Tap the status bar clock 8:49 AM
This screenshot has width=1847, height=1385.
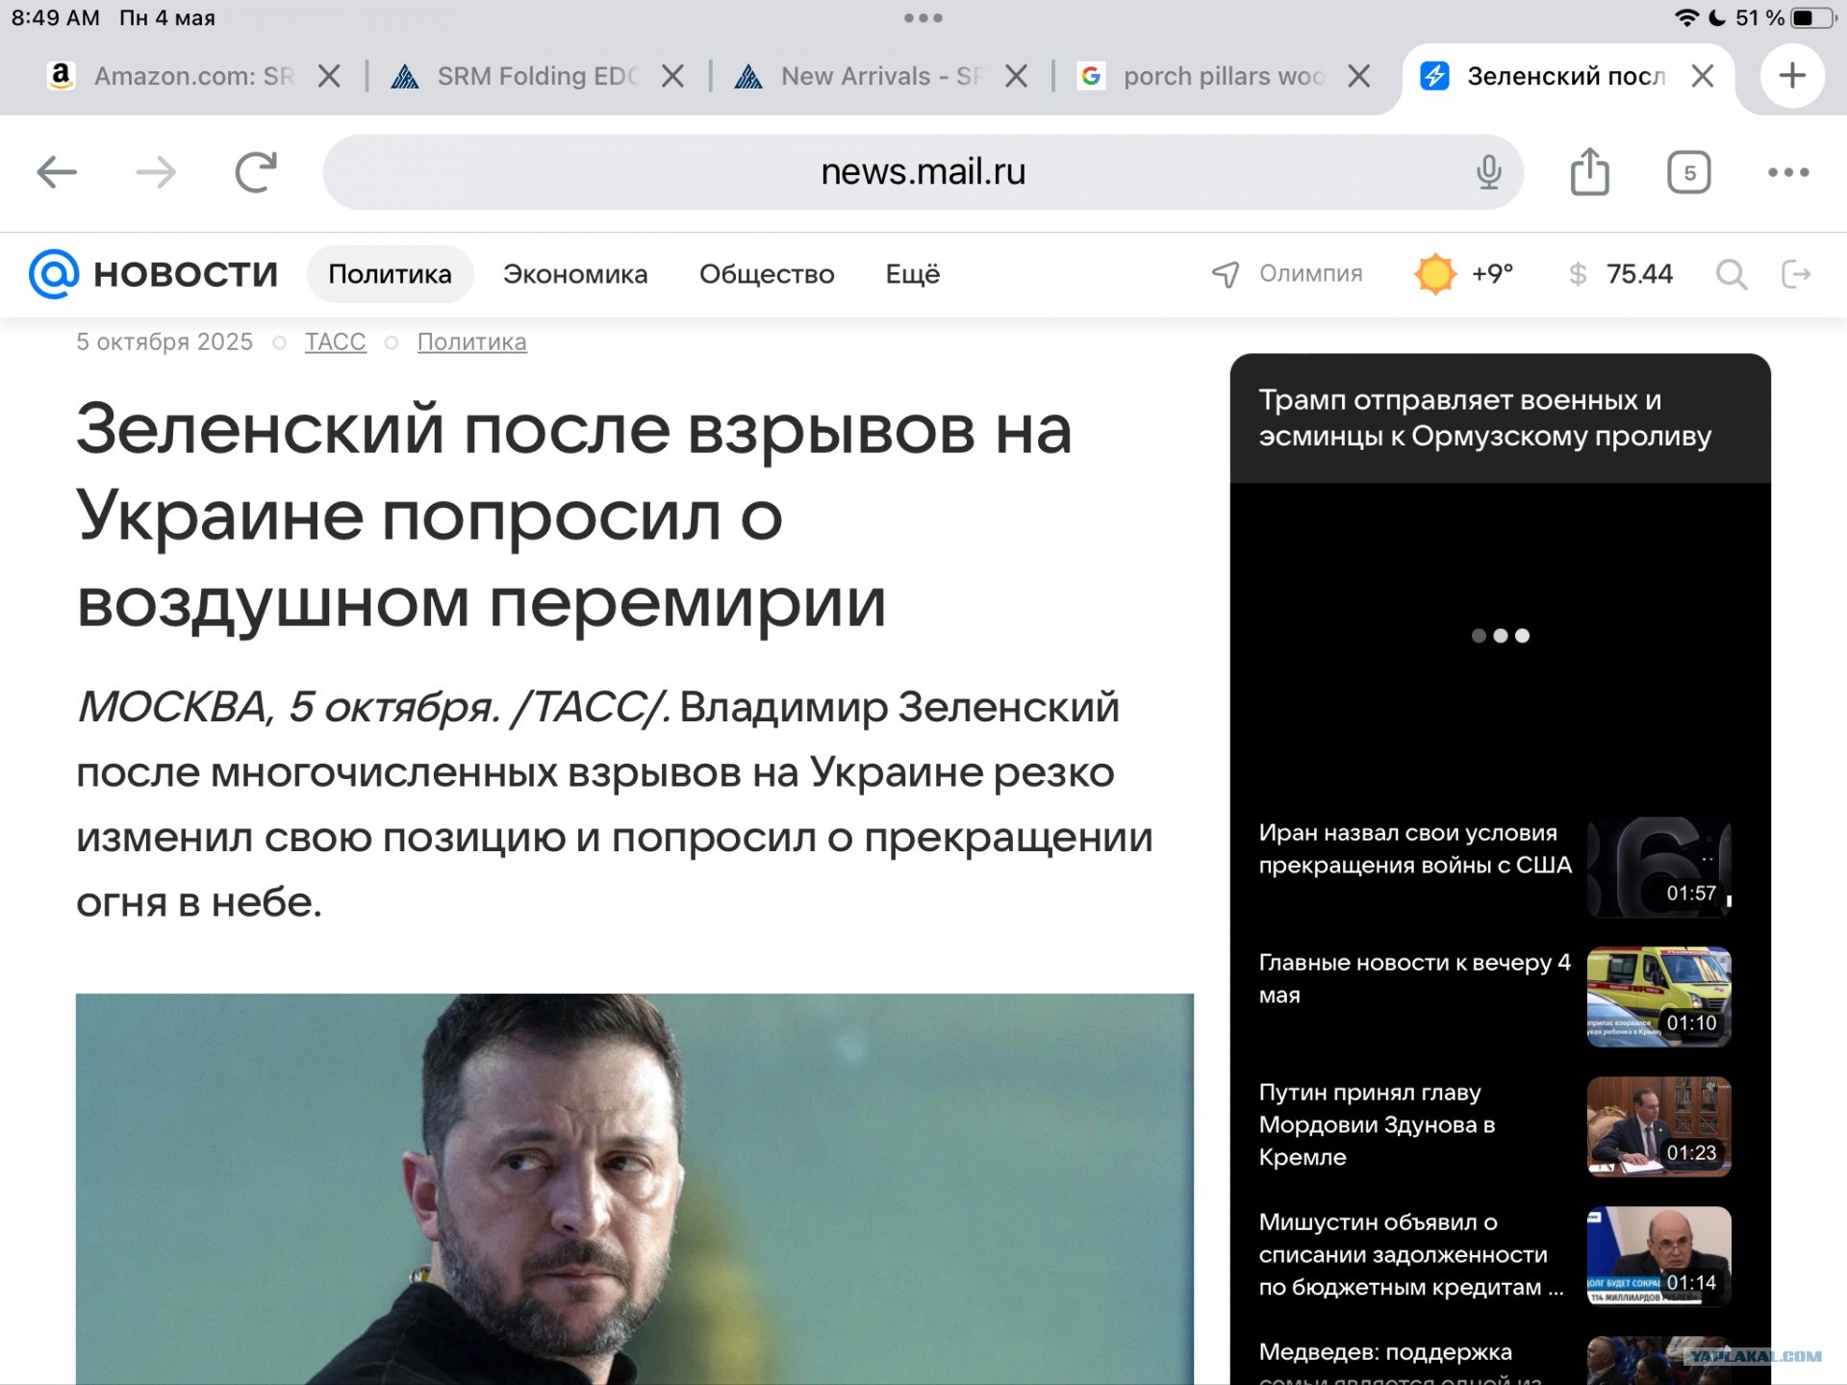tap(56, 18)
